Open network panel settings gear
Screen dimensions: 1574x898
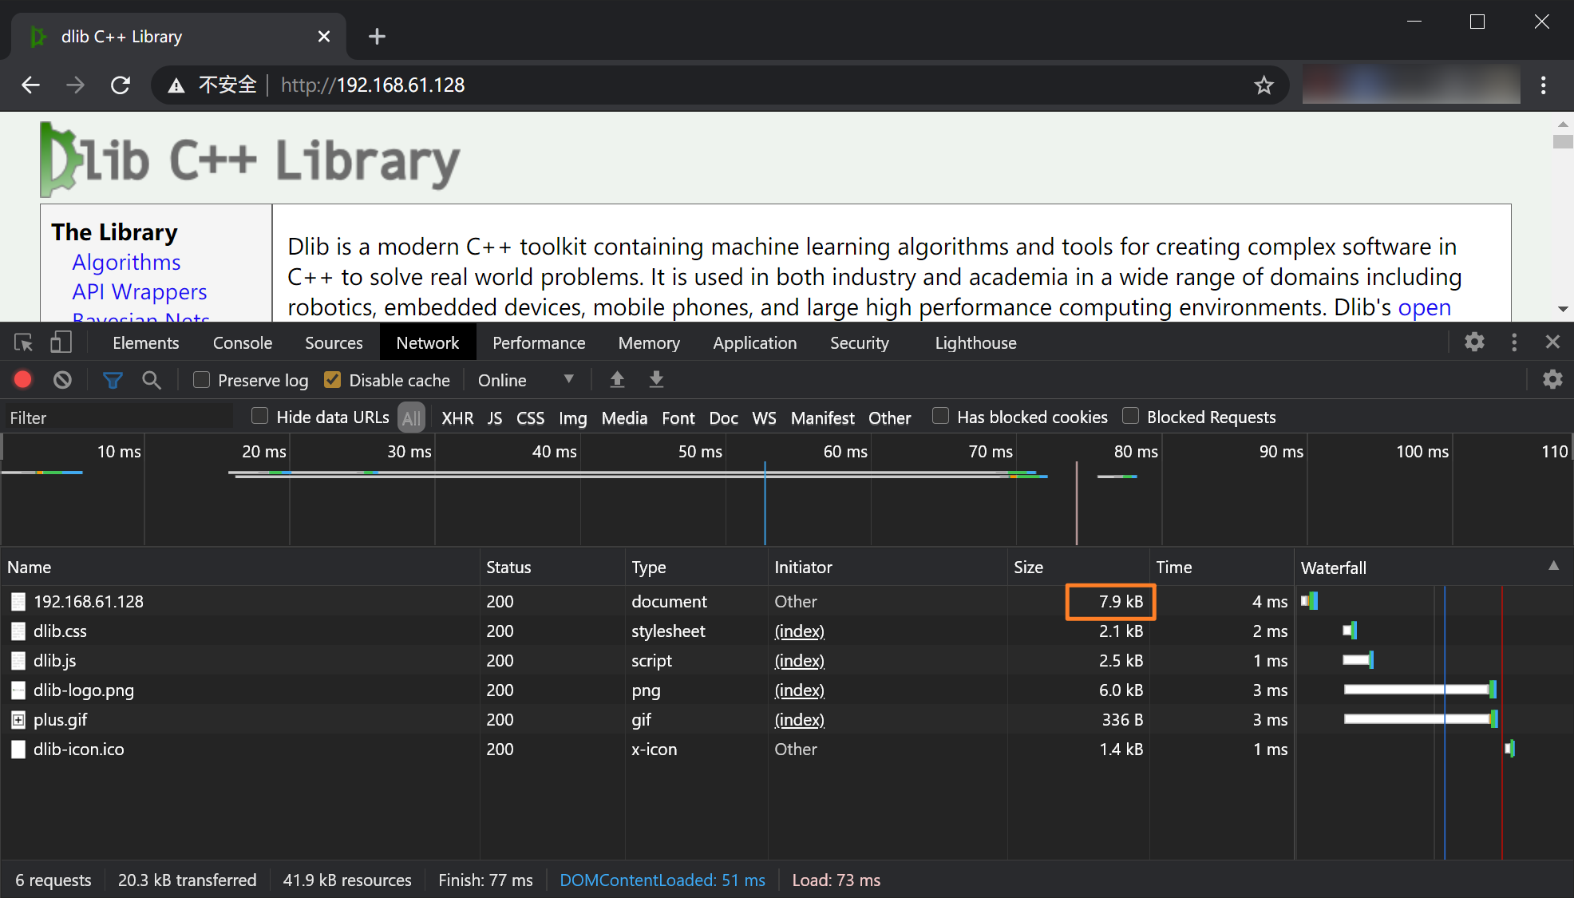click(1552, 380)
